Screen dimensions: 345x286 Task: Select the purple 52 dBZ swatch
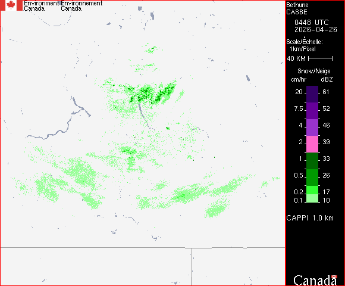pos(312,111)
